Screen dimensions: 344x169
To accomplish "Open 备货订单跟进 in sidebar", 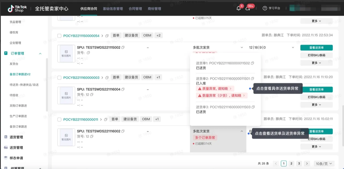I will tap(18, 127).
